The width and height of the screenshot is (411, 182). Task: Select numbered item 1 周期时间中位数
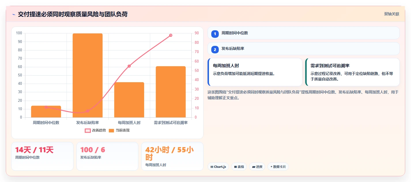click(303, 33)
